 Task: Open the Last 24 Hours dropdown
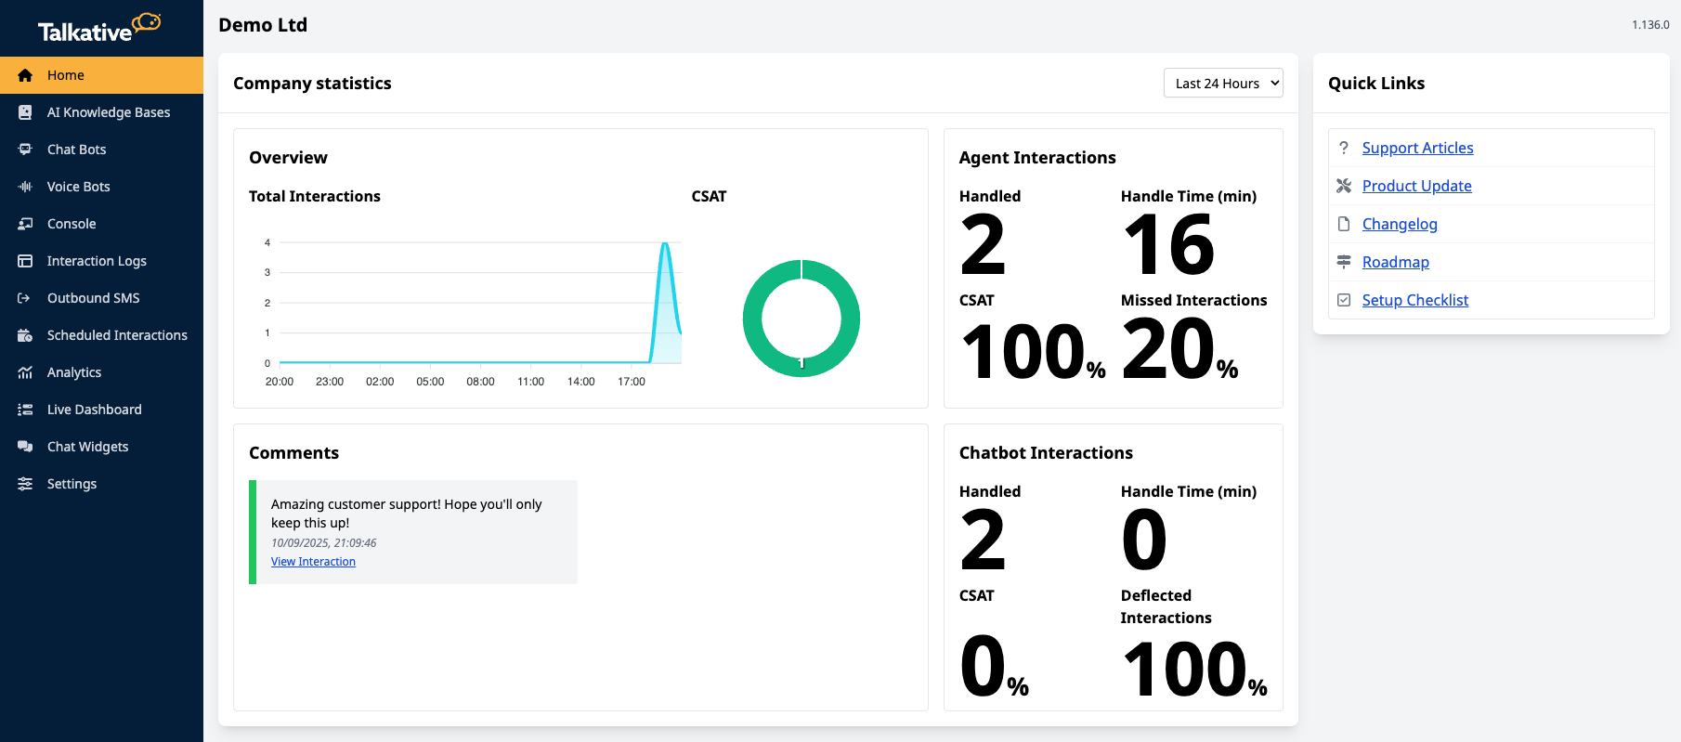[x=1222, y=83]
